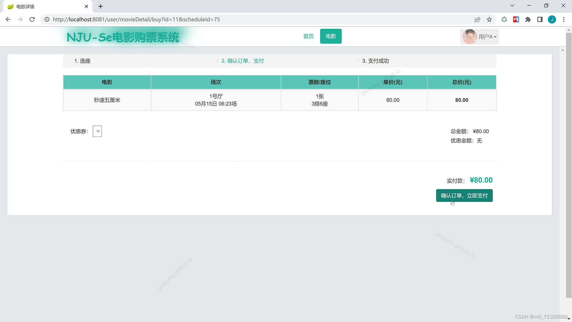Image resolution: width=572 pixels, height=322 pixels.
Task: Click the site information icon
Action: (47, 19)
